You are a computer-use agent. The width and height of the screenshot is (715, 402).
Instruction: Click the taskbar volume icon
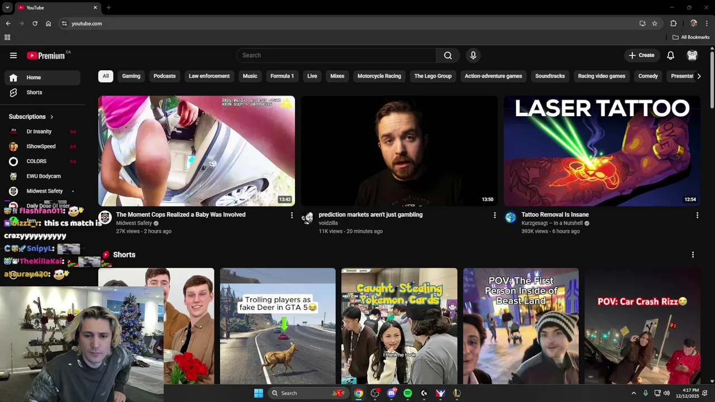pos(666,393)
